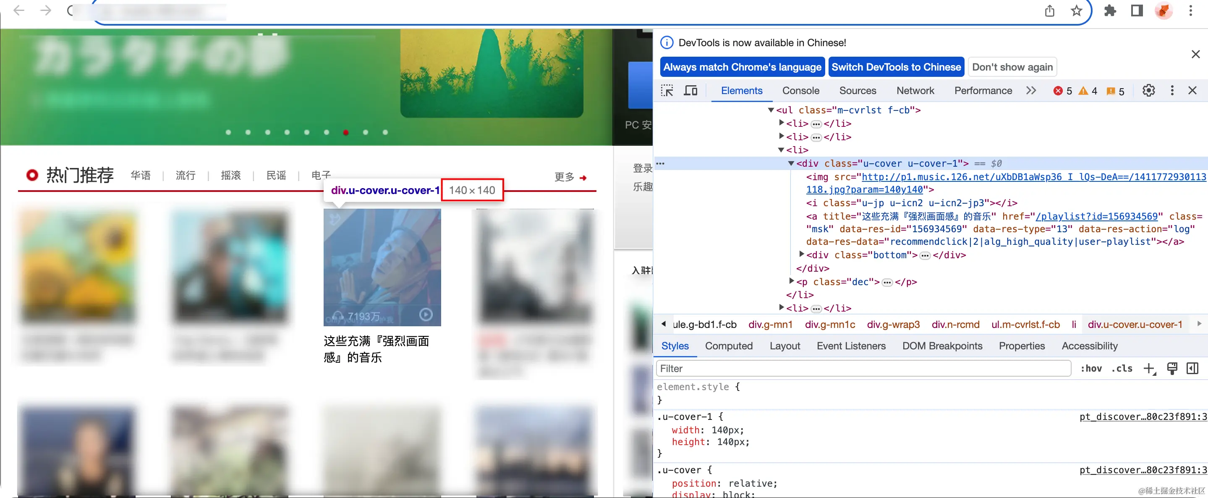
Task: Show more DevTools tabs chevron
Action: (x=1031, y=91)
